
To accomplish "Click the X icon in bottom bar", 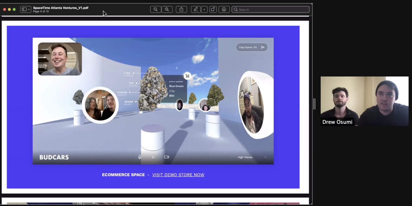I will [153, 157].
